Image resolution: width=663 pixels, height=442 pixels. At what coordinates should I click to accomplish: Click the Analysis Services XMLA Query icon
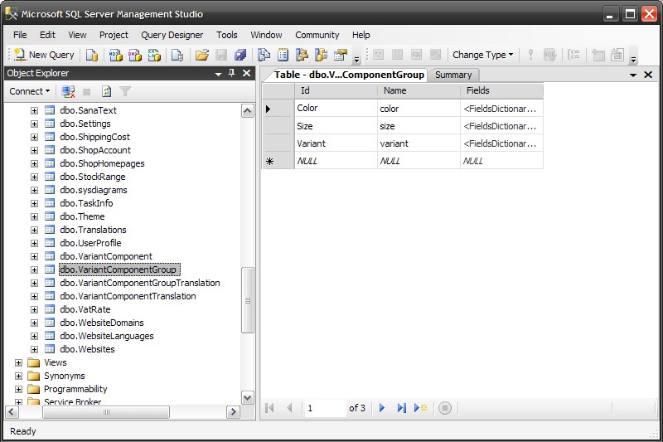154,55
